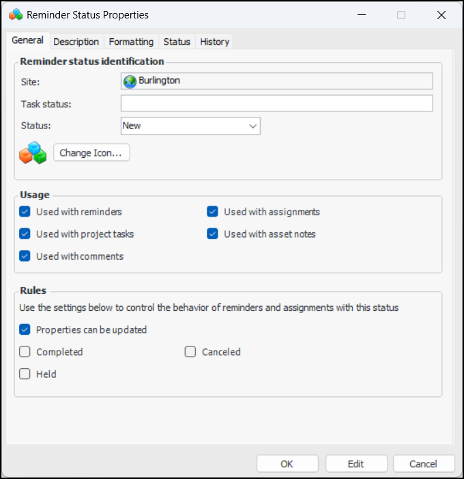Toggle Used with project tasks checkbox
The image size is (464, 479).
pyautogui.click(x=25, y=234)
